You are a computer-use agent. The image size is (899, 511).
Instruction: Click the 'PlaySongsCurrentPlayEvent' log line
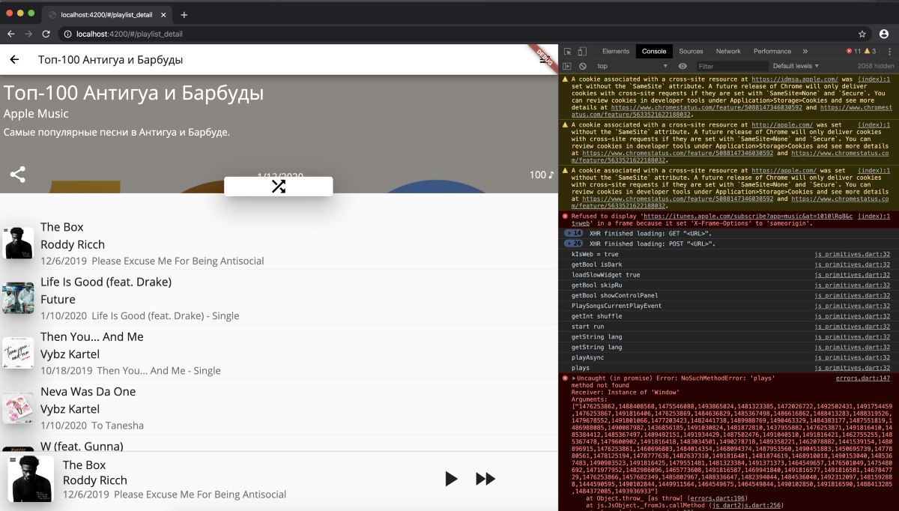click(x=617, y=306)
